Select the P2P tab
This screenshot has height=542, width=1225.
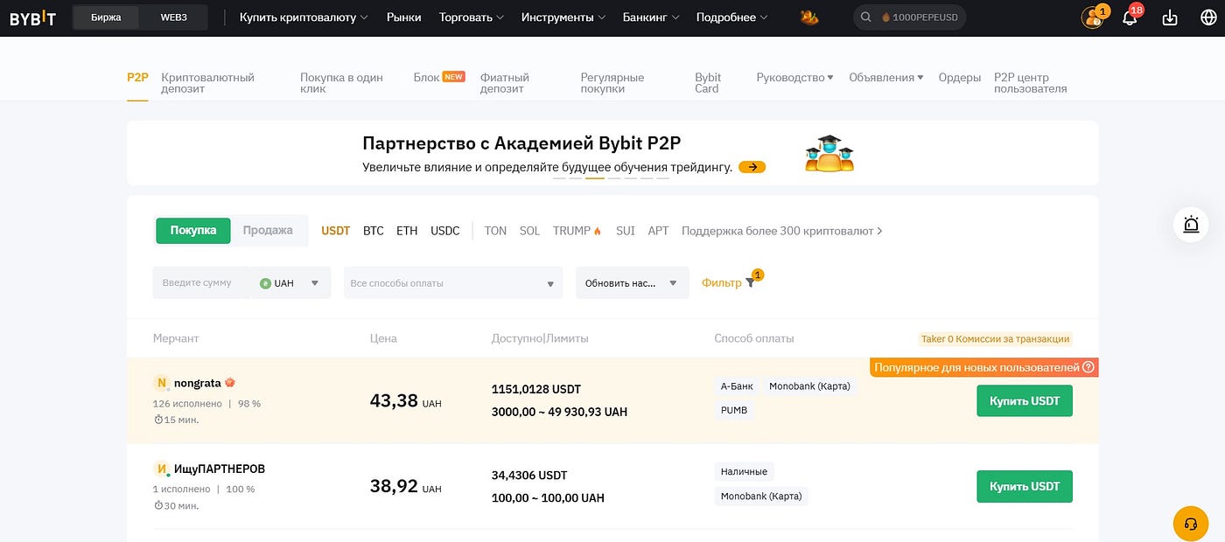pyautogui.click(x=137, y=78)
